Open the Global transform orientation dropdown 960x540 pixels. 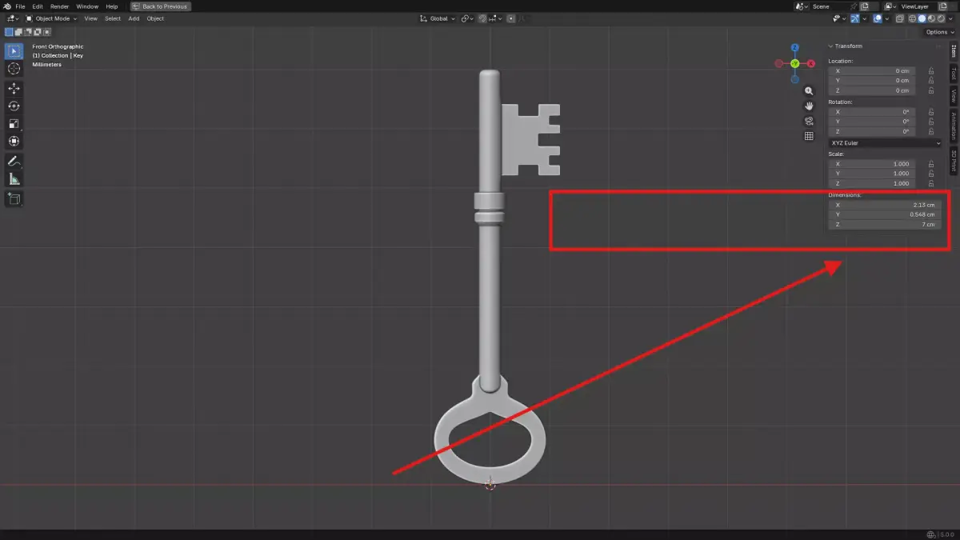click(438, 18)
